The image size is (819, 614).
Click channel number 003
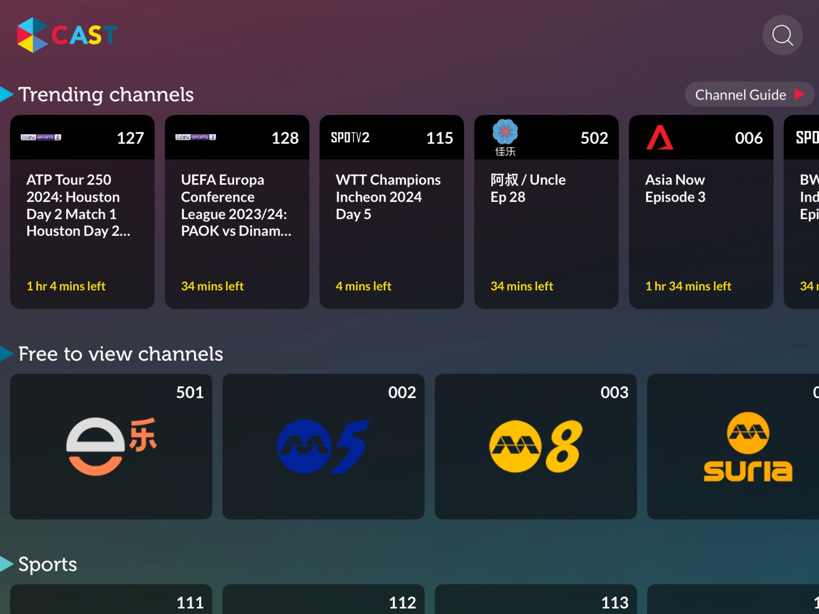(x=615, y=392)
